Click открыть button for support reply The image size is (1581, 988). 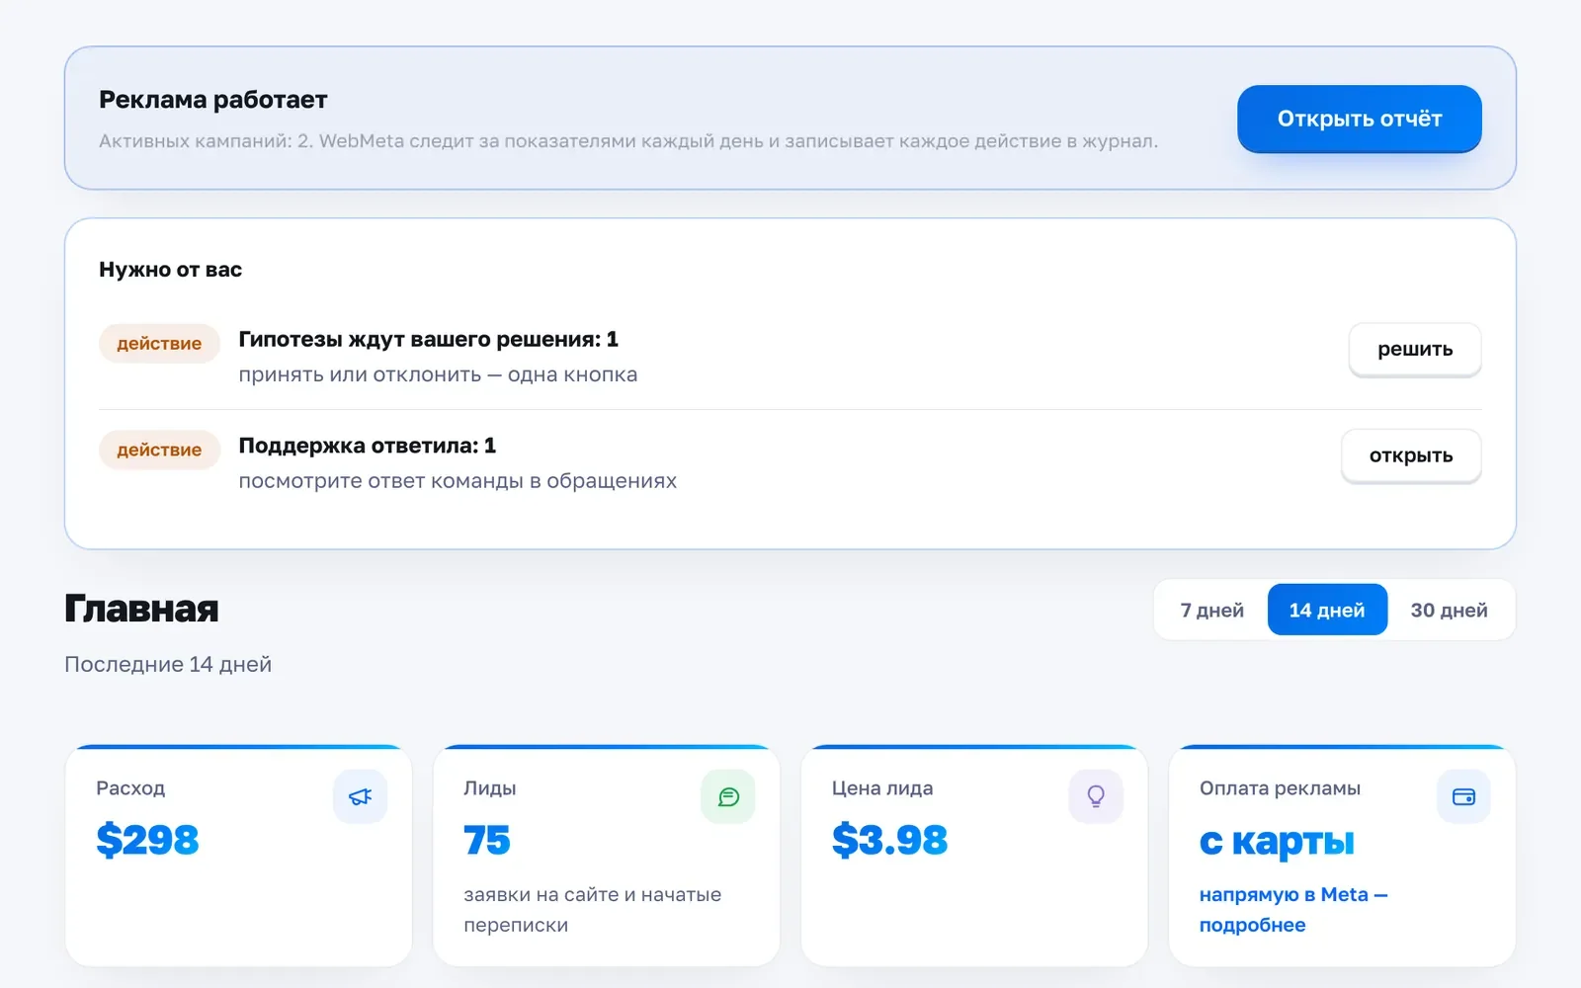[x=1411, y=455]
